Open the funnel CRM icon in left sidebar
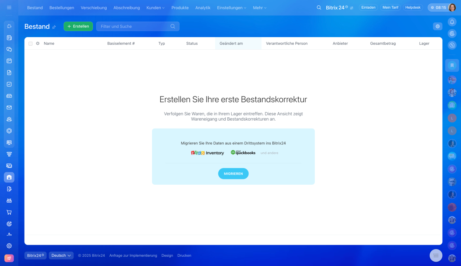The height and width of the screenshot is (266, 461). pyautogui.click(x=9, y=154)
